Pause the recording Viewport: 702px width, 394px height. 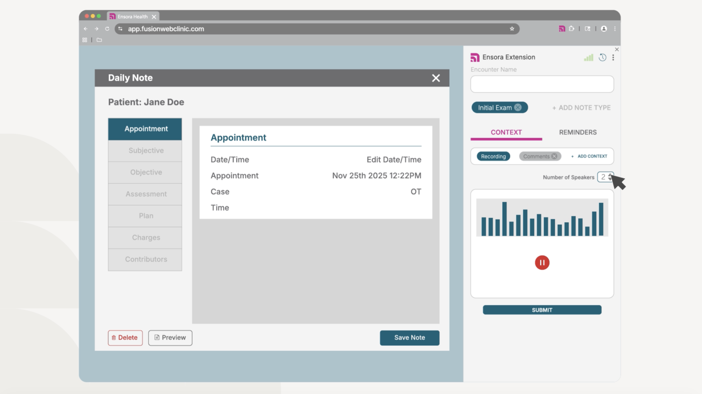[542, 263]
